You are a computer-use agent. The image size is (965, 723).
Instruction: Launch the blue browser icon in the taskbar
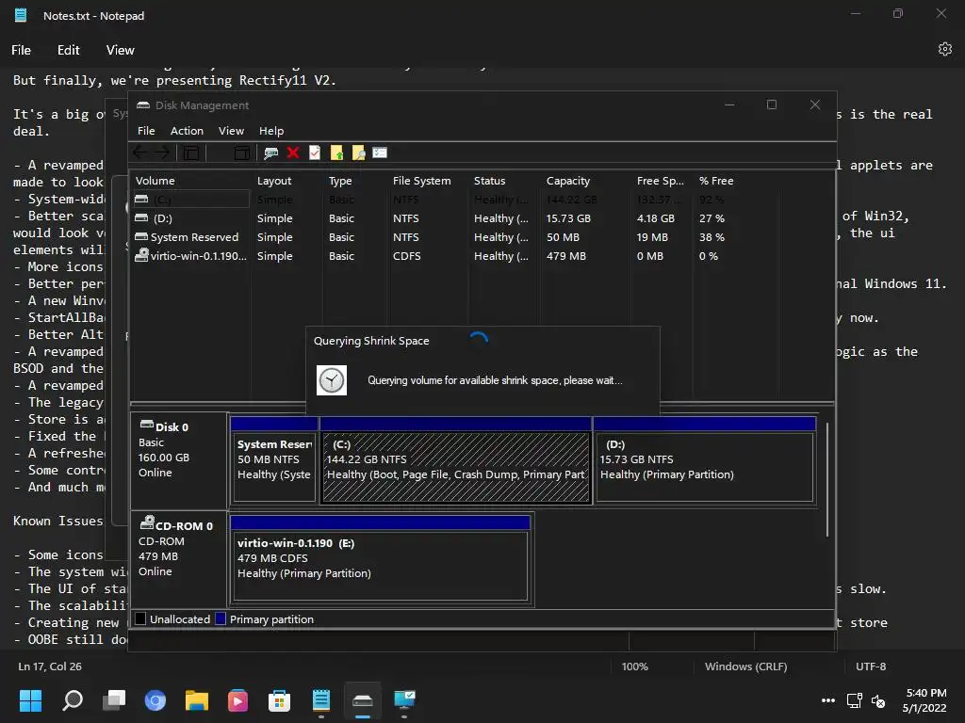click(x=155, y=700)
